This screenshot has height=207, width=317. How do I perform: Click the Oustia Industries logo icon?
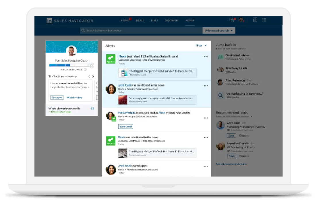click(x=220, y=57)
